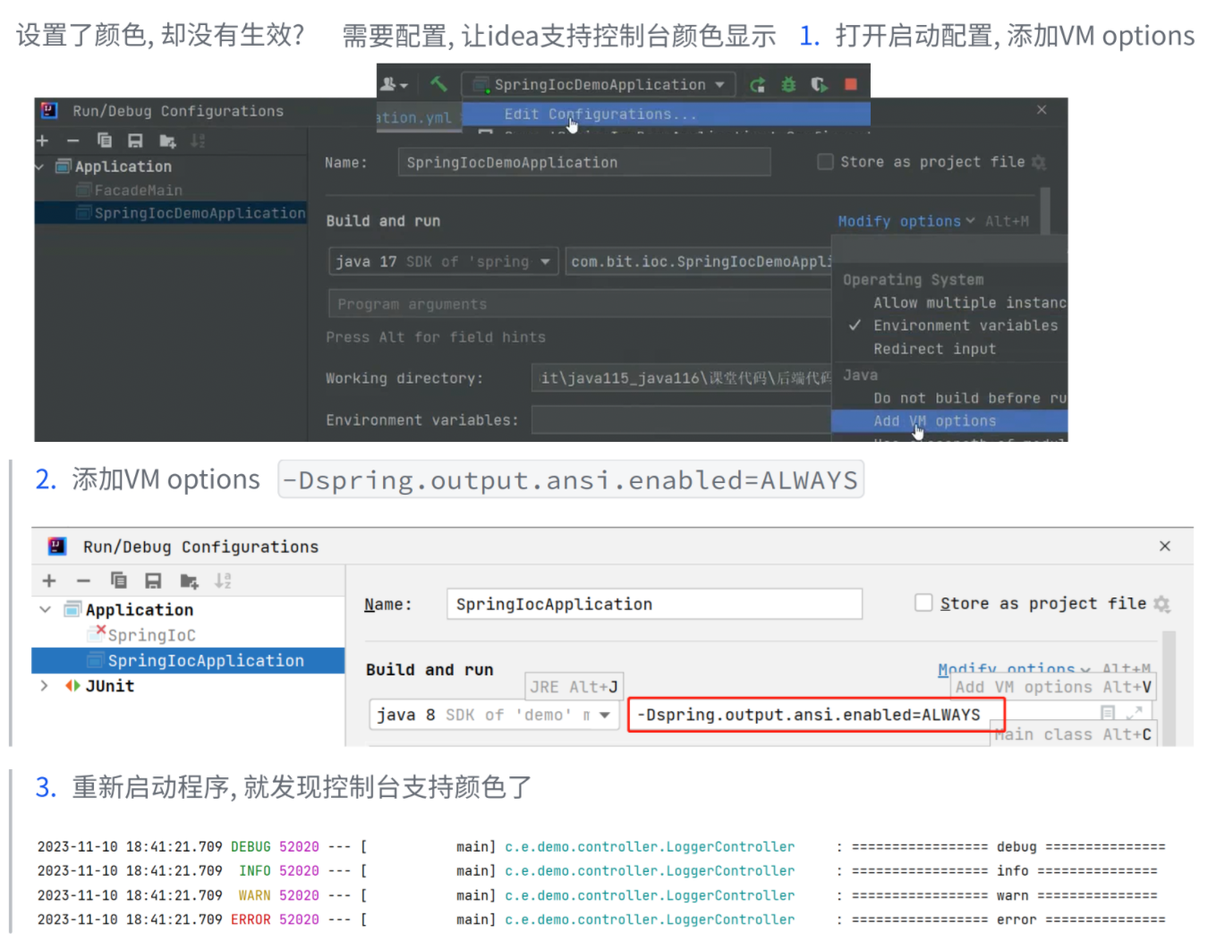This screenshot has height=941, width=1208.
Task: Click the Run with Coverage toolbar icon
Action: tap(819, 84)
